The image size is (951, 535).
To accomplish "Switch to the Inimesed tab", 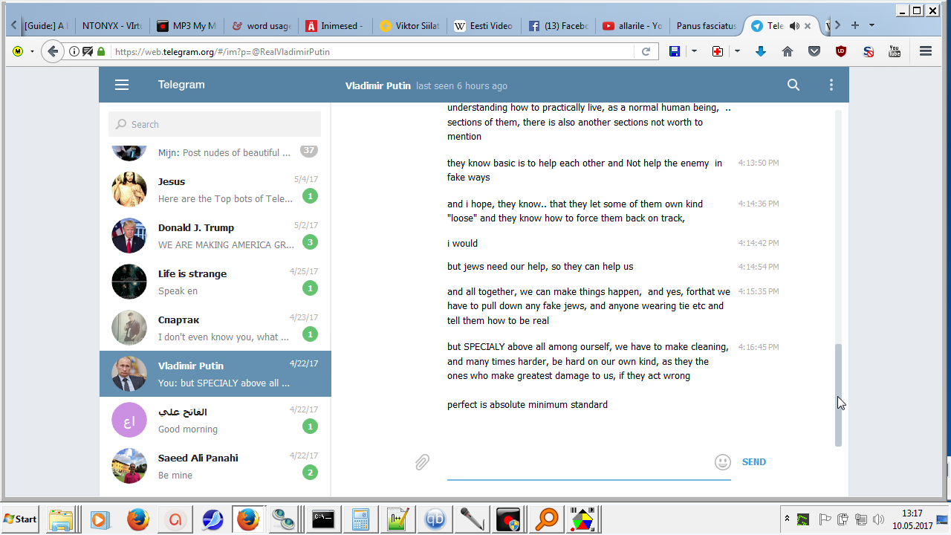I will pyautogui.click(x=334, y=26).
